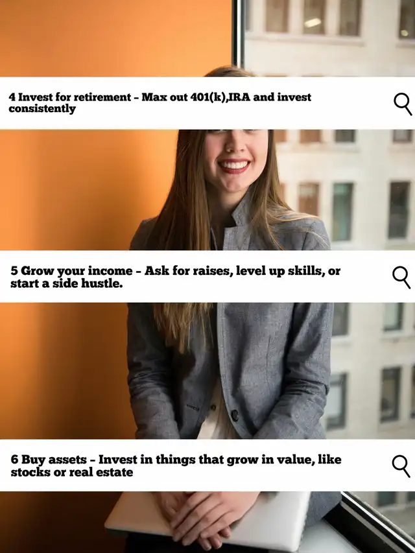Click the magnifier beside Invest for retirement
415x553 pixels.
coord(403,104)
